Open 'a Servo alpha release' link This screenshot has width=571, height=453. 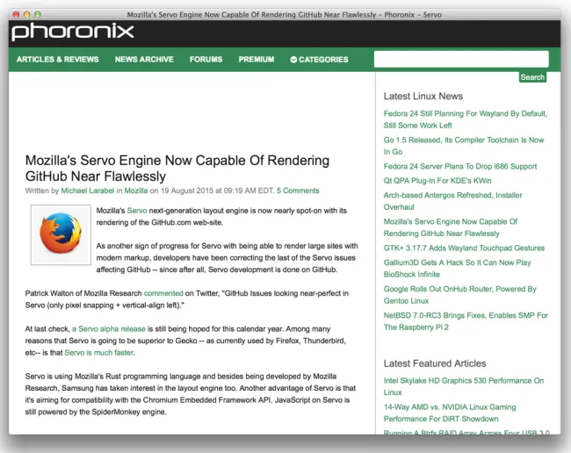[109, 329]
